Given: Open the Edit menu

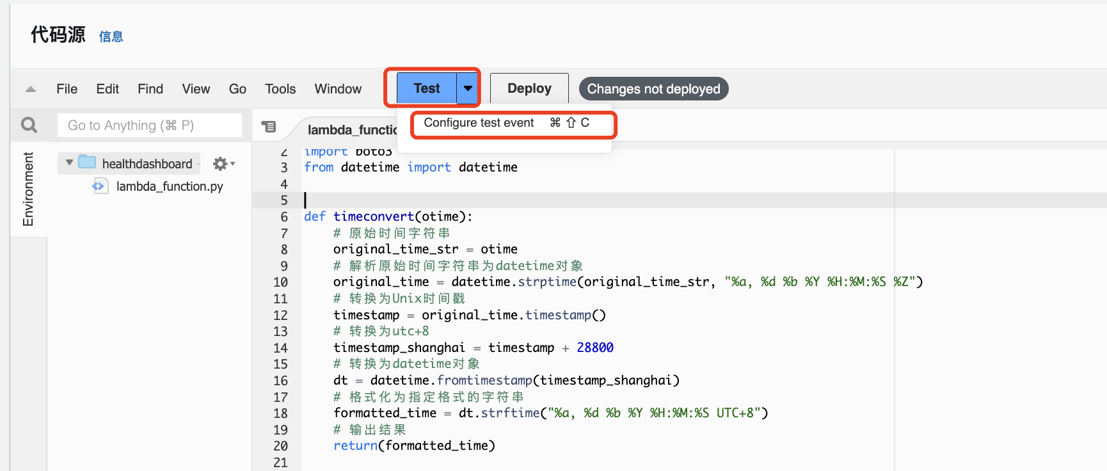Looking at the screenshot, I should point(108,89).
